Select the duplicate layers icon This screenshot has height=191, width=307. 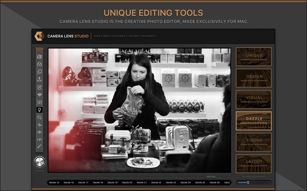click(x=40, y=72)
